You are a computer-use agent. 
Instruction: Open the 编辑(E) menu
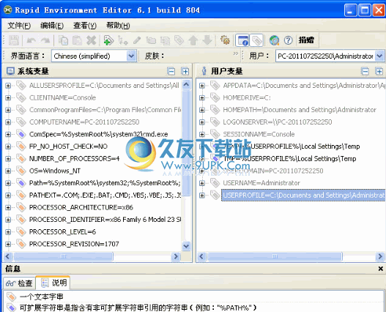point(52,26)
